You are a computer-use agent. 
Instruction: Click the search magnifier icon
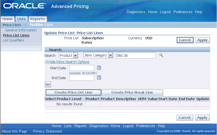click(x=161, y=55)
